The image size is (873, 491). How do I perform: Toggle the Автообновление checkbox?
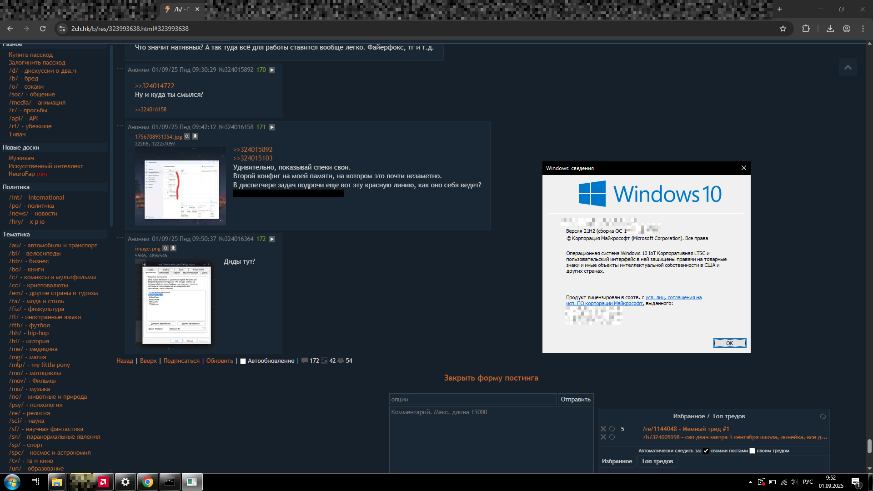(243, 361)
